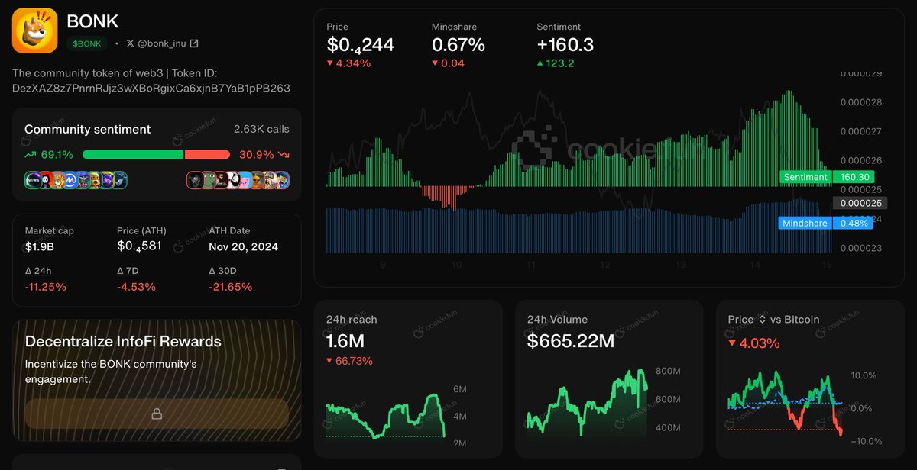Click the 800M label on volume chart

click(x=669, y=372)
